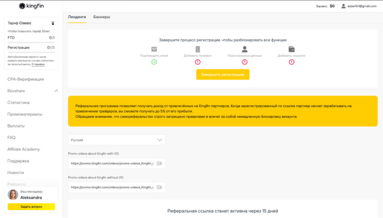Viewport: 383px width, 218px height.
Task: Open Промоматериалы in the sidebar
Action: click(x=25, y=114)
